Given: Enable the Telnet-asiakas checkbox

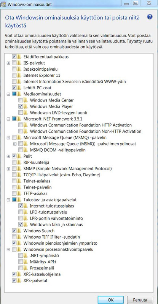Looking at the screenshot, I should [x=14, y=181].
